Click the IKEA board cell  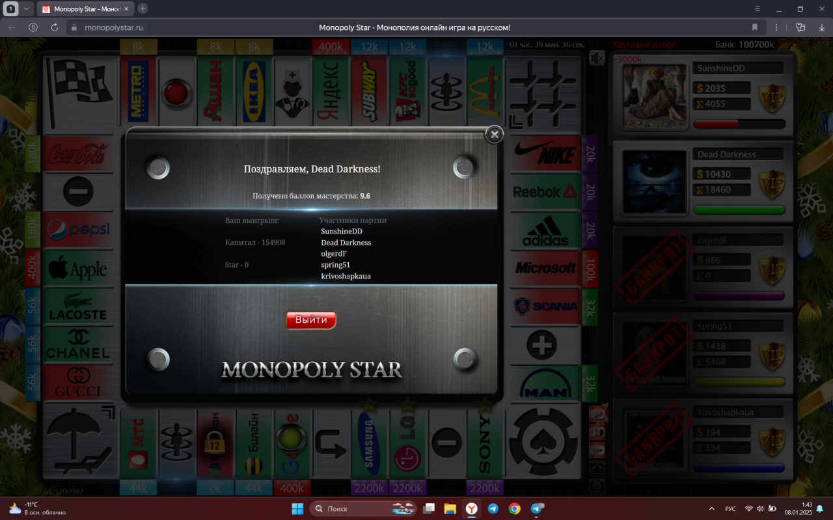pyautogui.click(x=254, y=90)
